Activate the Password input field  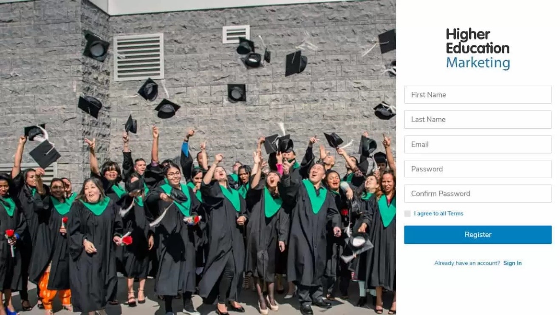pos(478,169)
